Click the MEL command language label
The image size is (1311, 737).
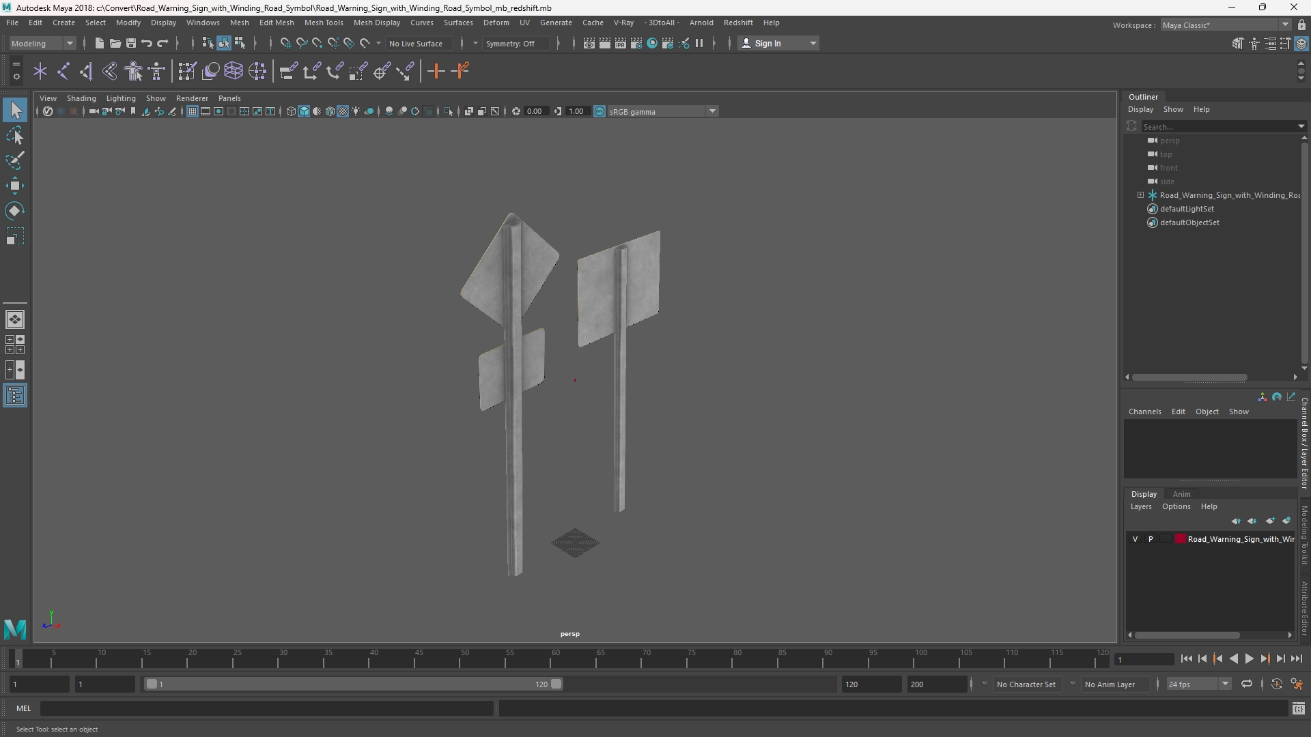click(24, 708)
